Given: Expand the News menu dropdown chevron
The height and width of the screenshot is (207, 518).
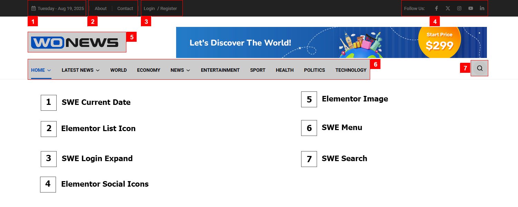Looking at the screenshot, I should click(x=188, y=70).
